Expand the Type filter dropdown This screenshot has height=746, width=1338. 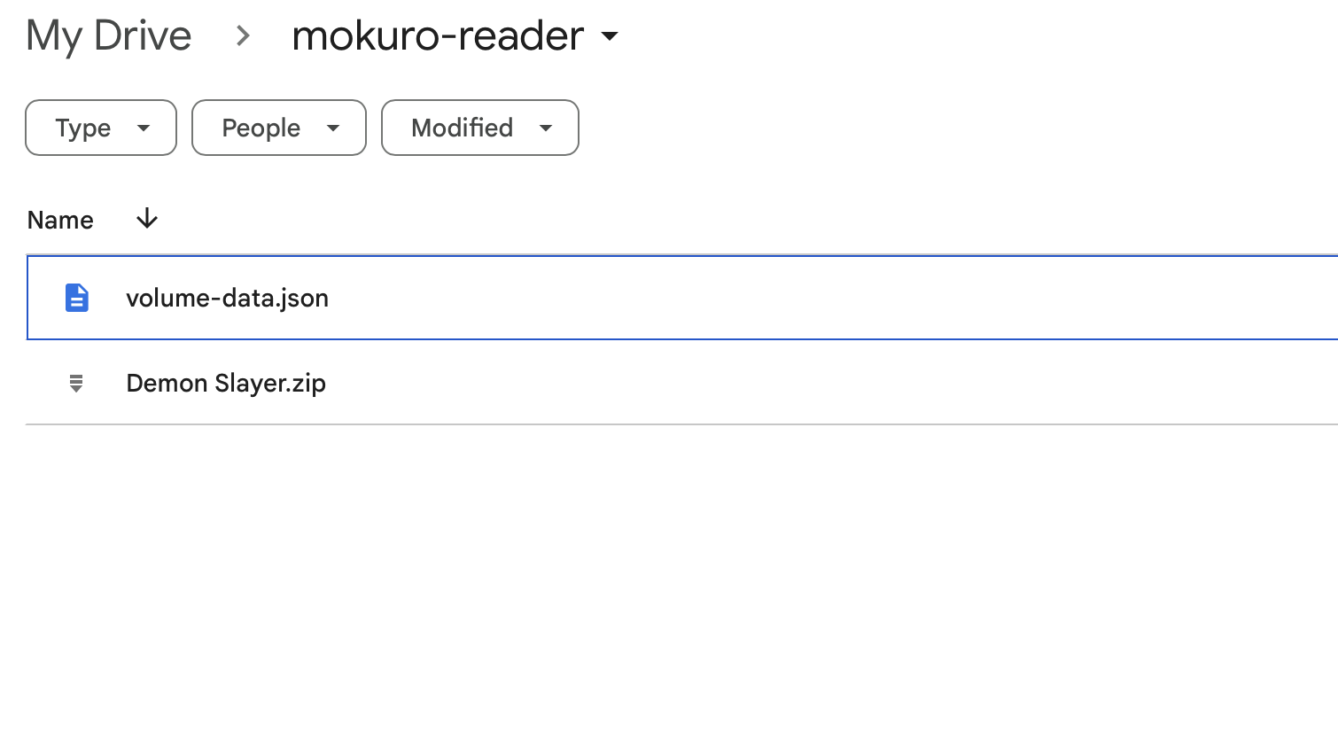pos(101,128)
